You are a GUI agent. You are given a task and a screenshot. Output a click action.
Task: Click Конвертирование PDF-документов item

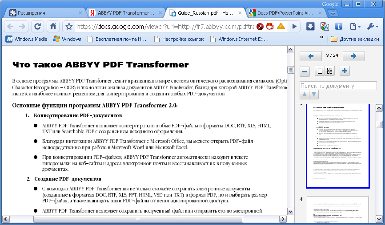[x=78, y=115]
